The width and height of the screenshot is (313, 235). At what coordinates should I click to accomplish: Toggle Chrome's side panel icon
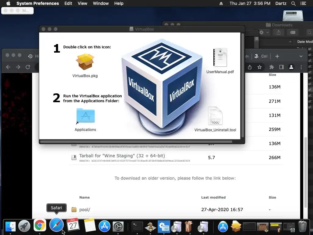282,67
